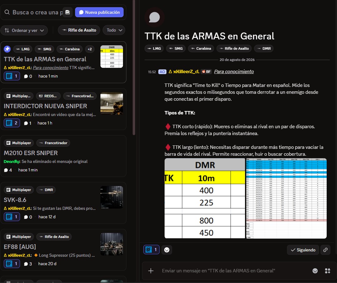Open EF88 [AUG] post
The height and width of the screenshot is (283, 337).
pyautogui.click(x=20, y=247)
